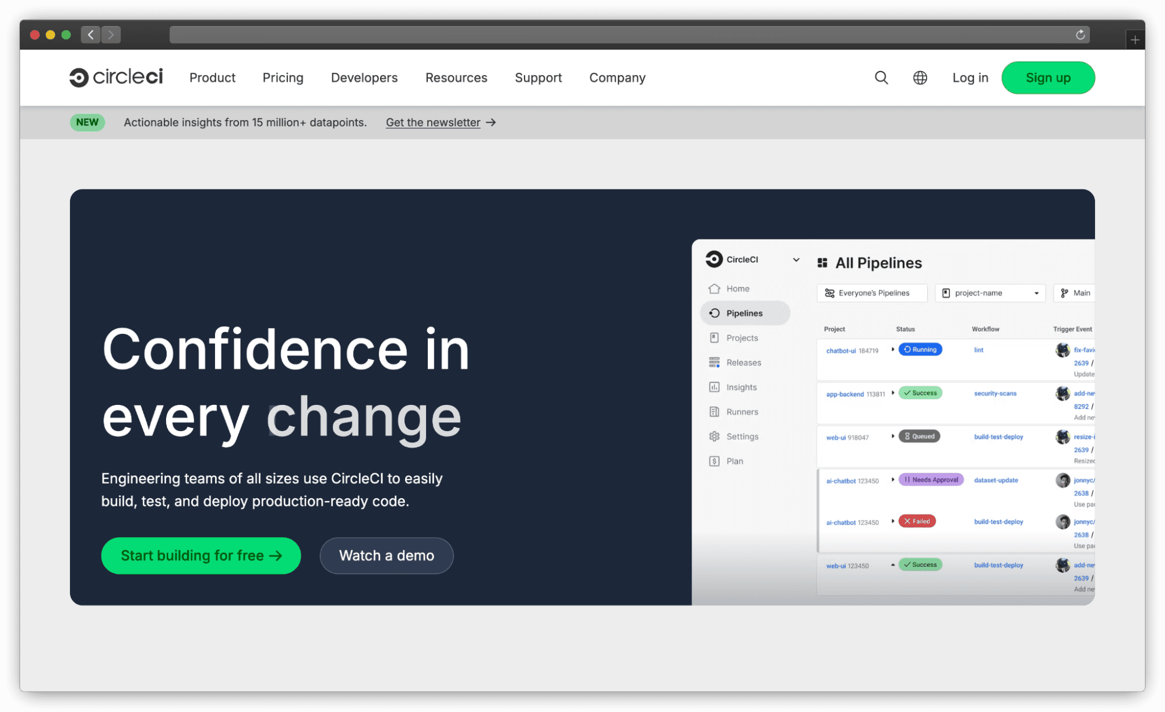
Task: Expand the Needs Approval ai-chatbot row triangle
Action: pos(893,480)
